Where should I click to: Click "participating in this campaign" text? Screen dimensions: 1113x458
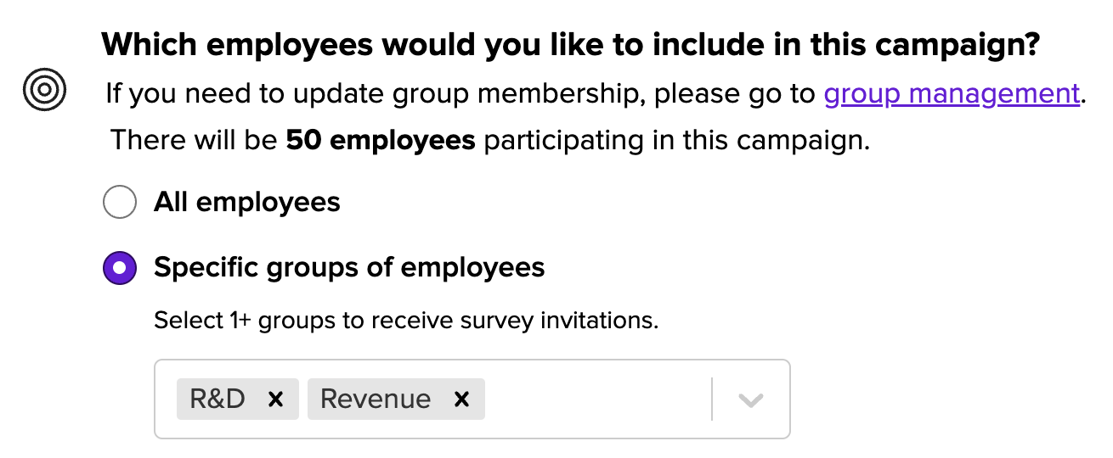pos(677,140)
